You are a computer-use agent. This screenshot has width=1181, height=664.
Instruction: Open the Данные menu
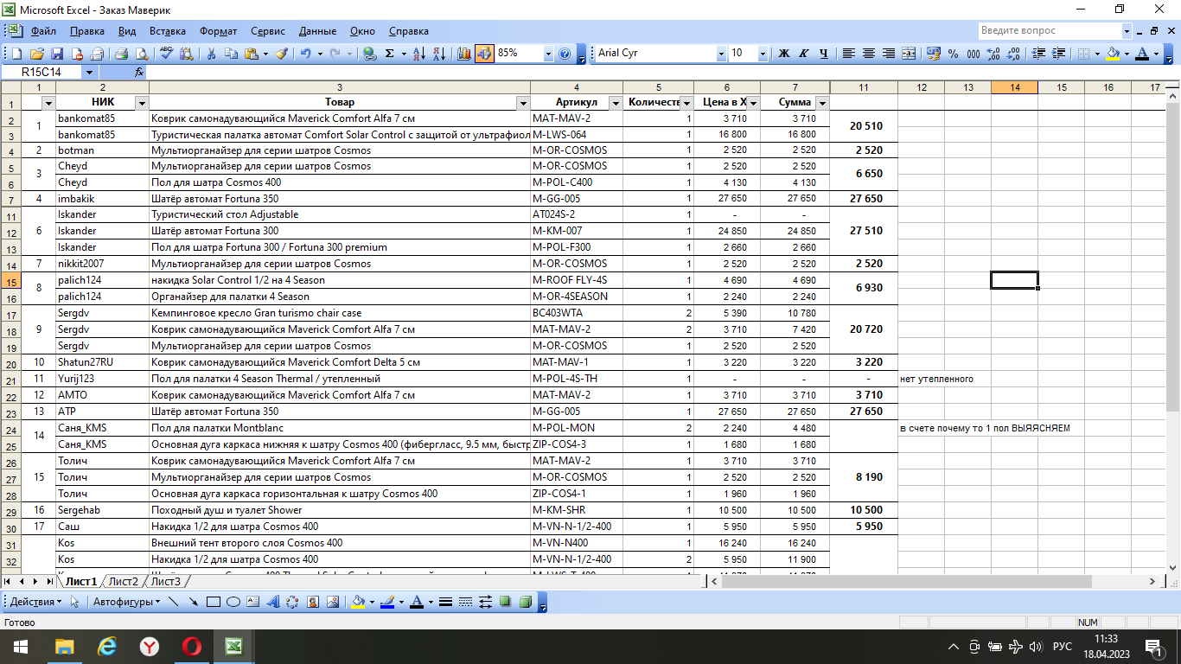pyautogui.click(x=318, y=31)
